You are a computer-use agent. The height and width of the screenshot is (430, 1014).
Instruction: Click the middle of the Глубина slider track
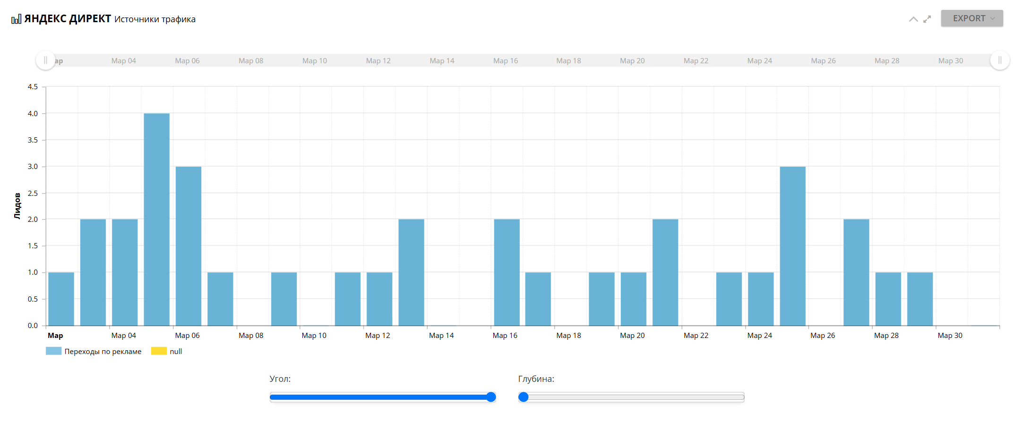tap(631, 397)
